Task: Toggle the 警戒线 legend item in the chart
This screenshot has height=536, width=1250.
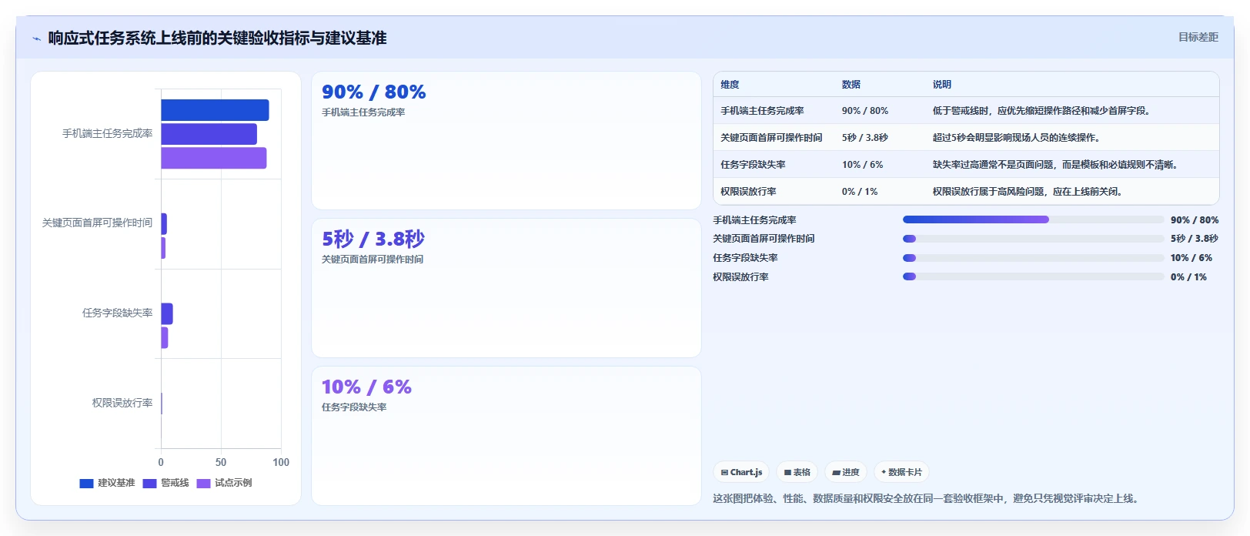Action: point(165,483)
